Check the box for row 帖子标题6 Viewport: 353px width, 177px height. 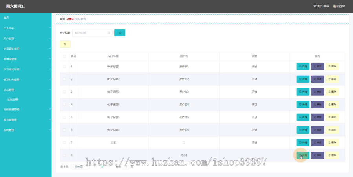(x=64, y=130)
